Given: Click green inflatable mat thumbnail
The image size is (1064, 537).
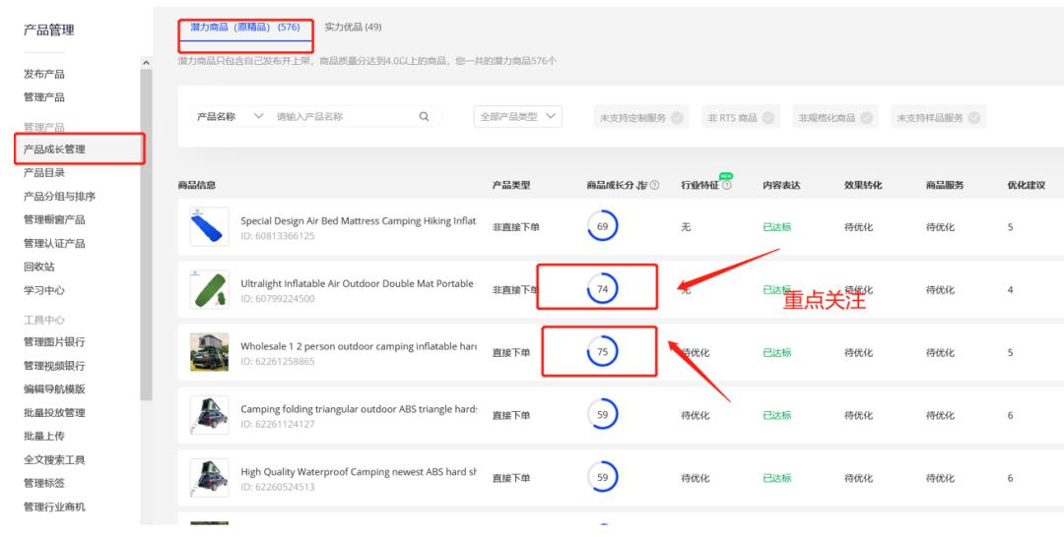Looking at the screenshot, I should pyautogui.click(x=209, y=289).
